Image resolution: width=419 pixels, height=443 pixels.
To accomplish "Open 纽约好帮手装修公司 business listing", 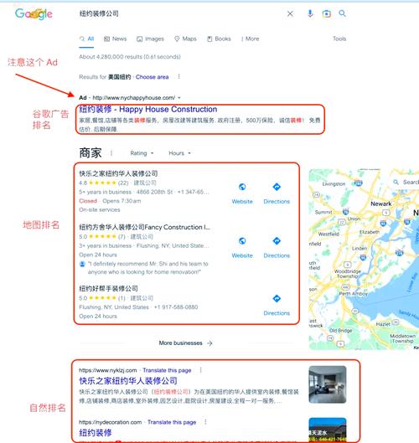I will pos(109,288).
